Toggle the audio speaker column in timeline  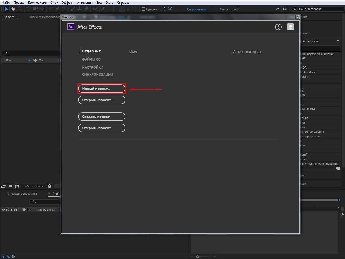8,209
